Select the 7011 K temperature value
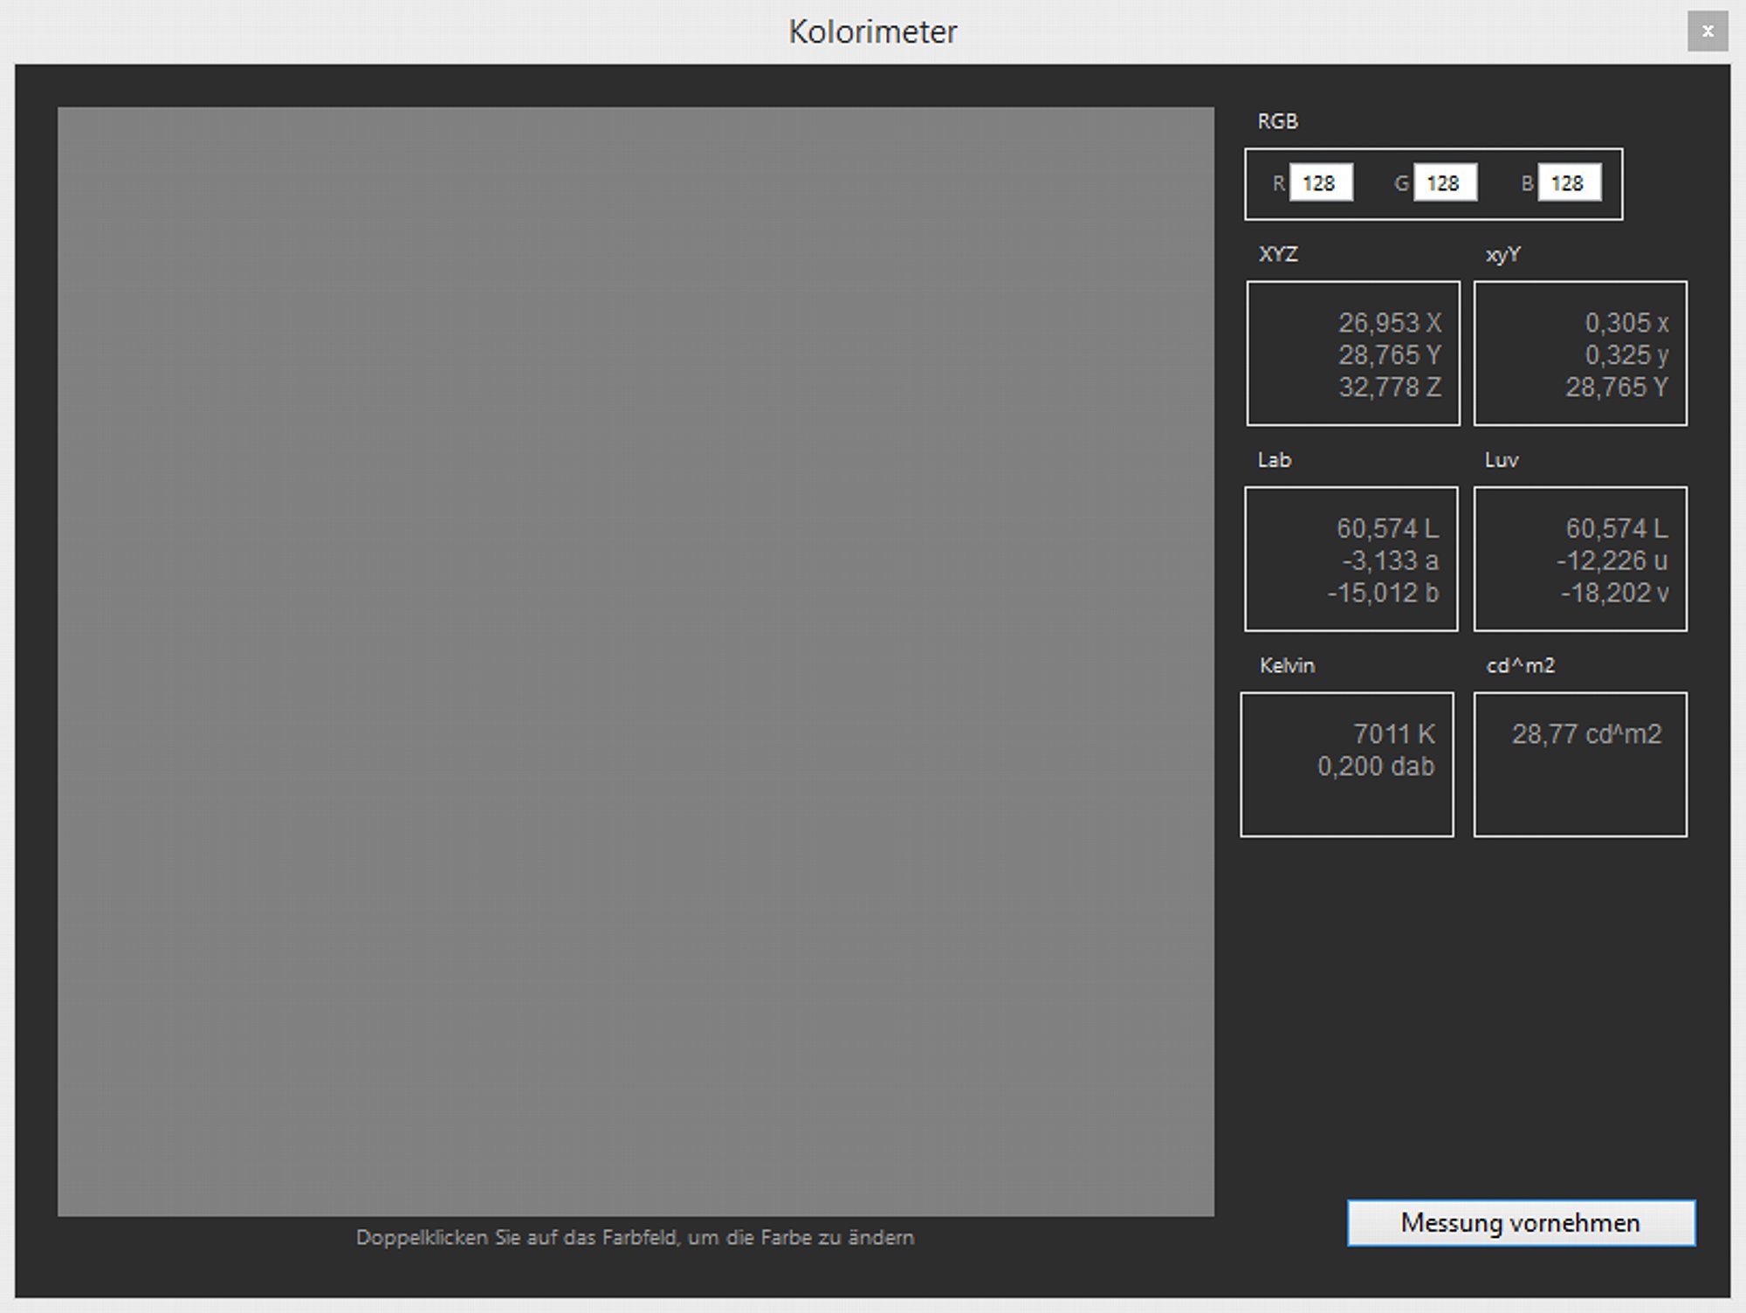 tap(1394, 734)
